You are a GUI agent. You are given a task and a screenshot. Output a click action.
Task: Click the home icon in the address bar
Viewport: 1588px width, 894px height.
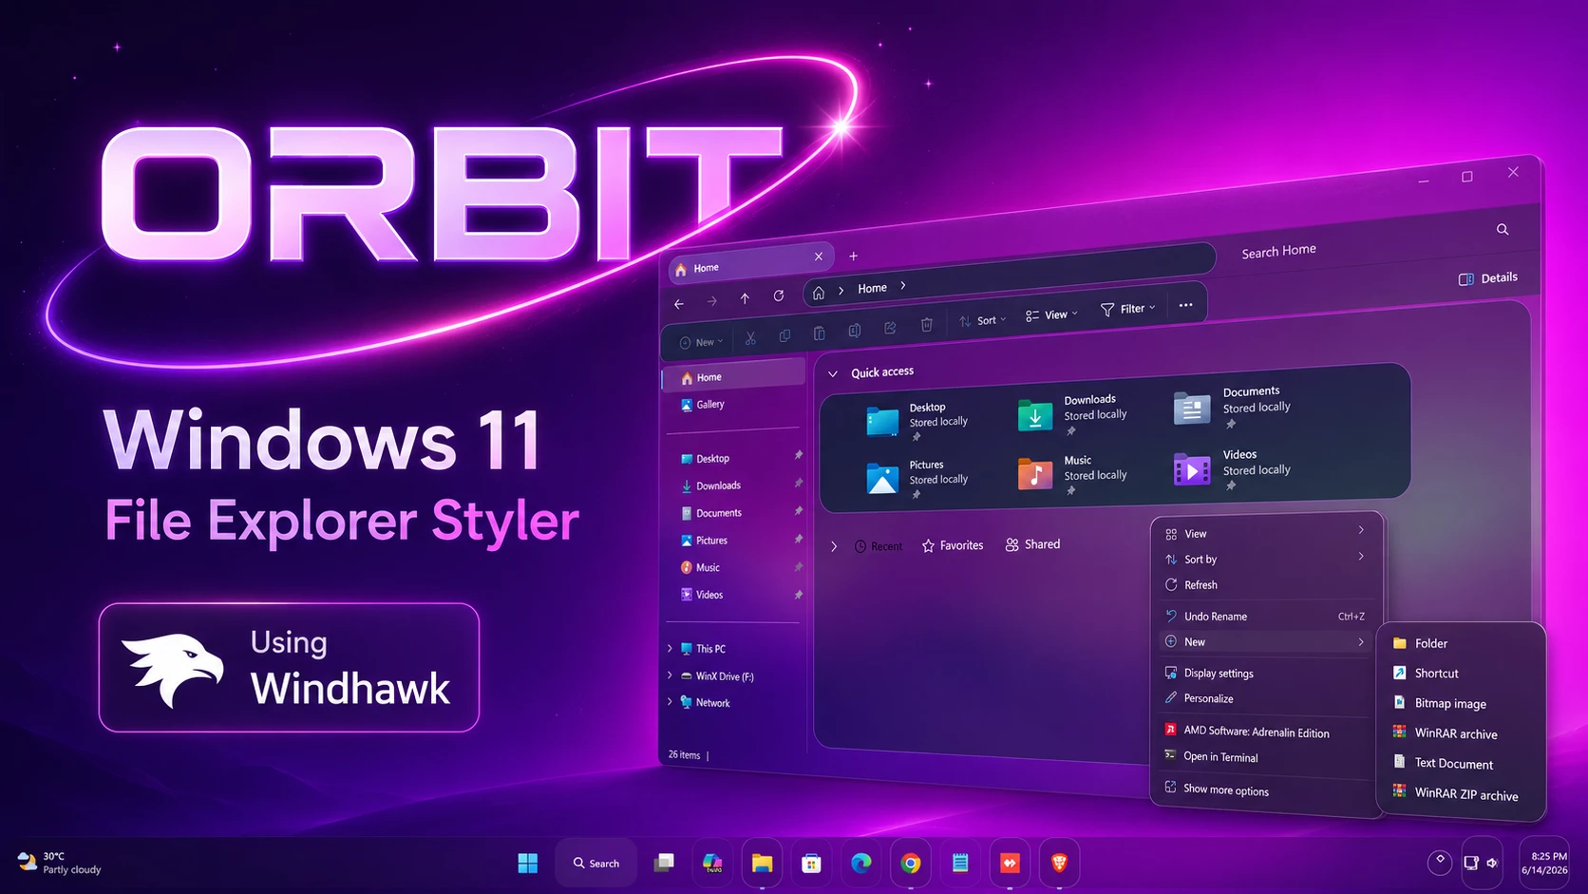click(819, 293)
